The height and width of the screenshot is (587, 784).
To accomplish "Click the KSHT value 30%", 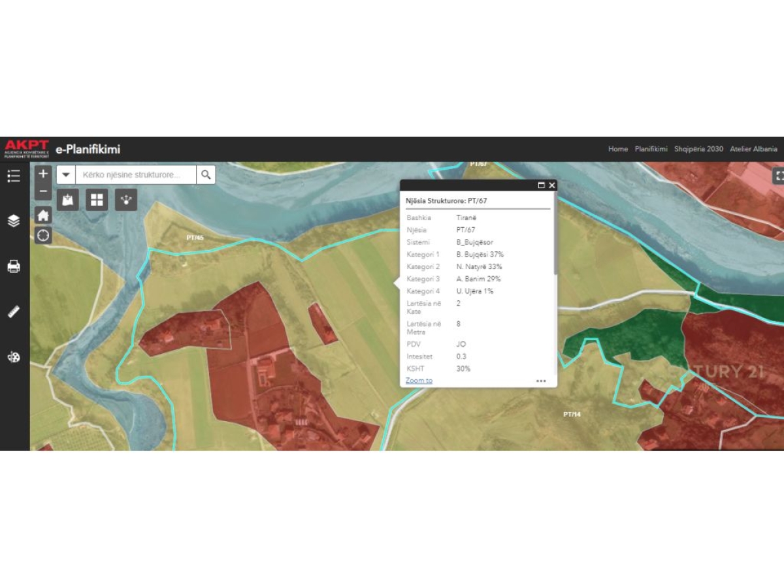I will coord(463,369).
